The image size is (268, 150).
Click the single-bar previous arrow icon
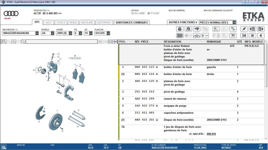[252, 36]
